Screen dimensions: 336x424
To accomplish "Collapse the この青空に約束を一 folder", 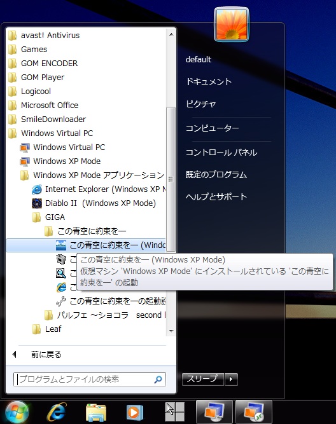I will [x=85, y=231].
